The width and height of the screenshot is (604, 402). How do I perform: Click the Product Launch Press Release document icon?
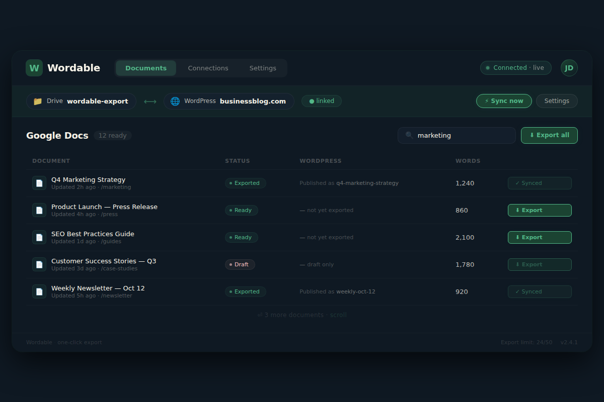click(39, 210)
